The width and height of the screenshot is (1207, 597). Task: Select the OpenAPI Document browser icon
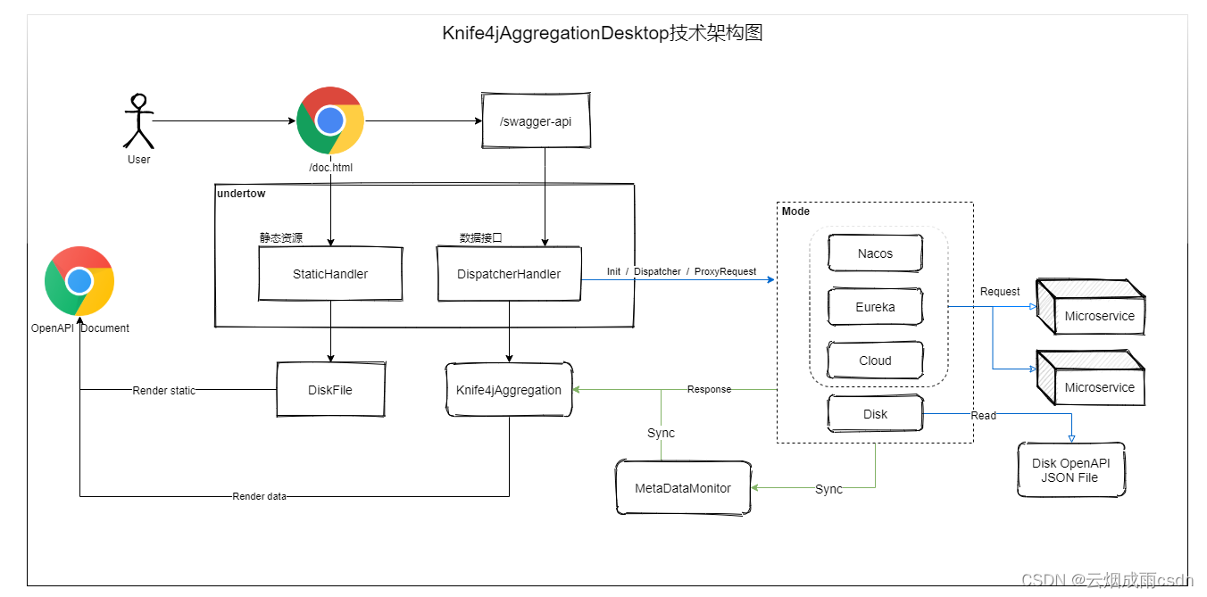click(x=79, y=281)
